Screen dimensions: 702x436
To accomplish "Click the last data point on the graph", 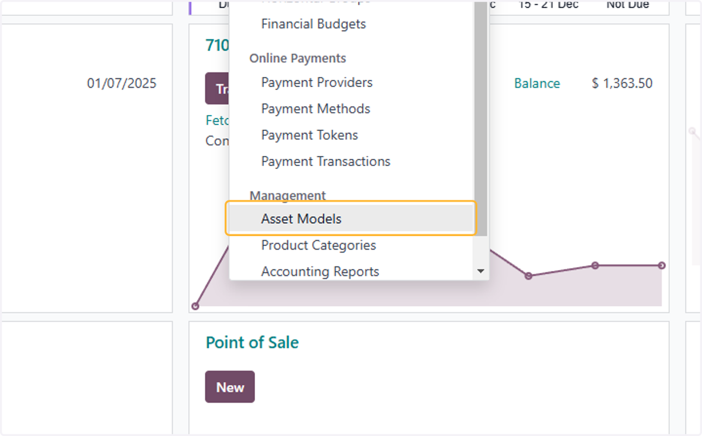I will (662, 265).
